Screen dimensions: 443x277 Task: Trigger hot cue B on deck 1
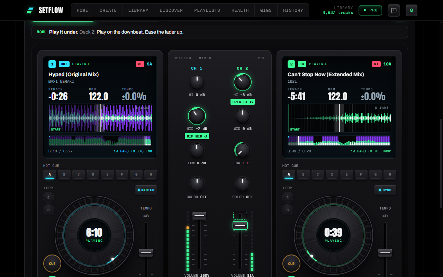point(64,175)
